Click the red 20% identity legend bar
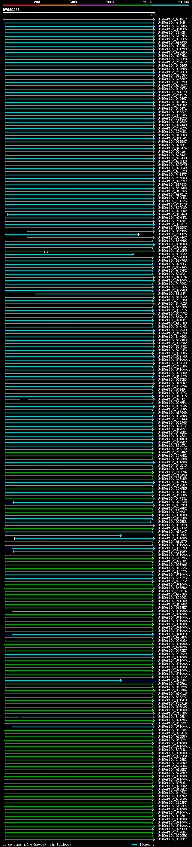This screenshot has width=192, height=847. (x=21, y=5)
